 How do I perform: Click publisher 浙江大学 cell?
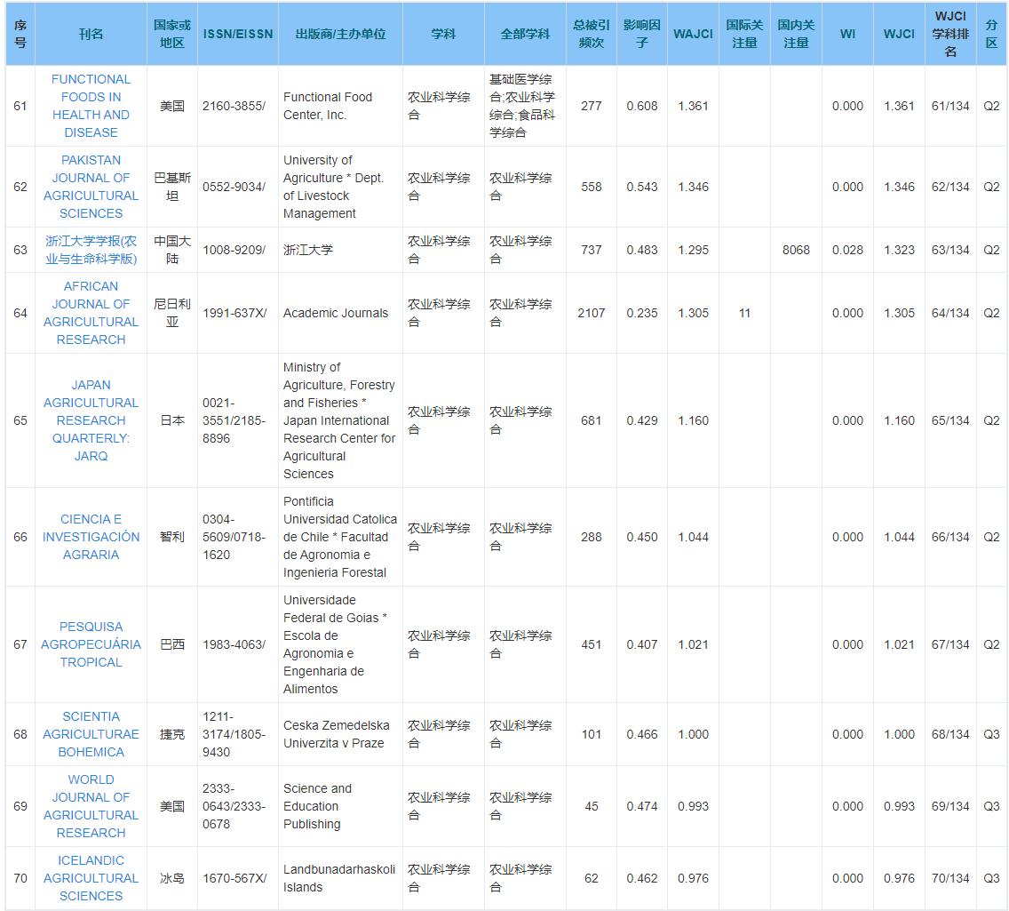(340, 250)
